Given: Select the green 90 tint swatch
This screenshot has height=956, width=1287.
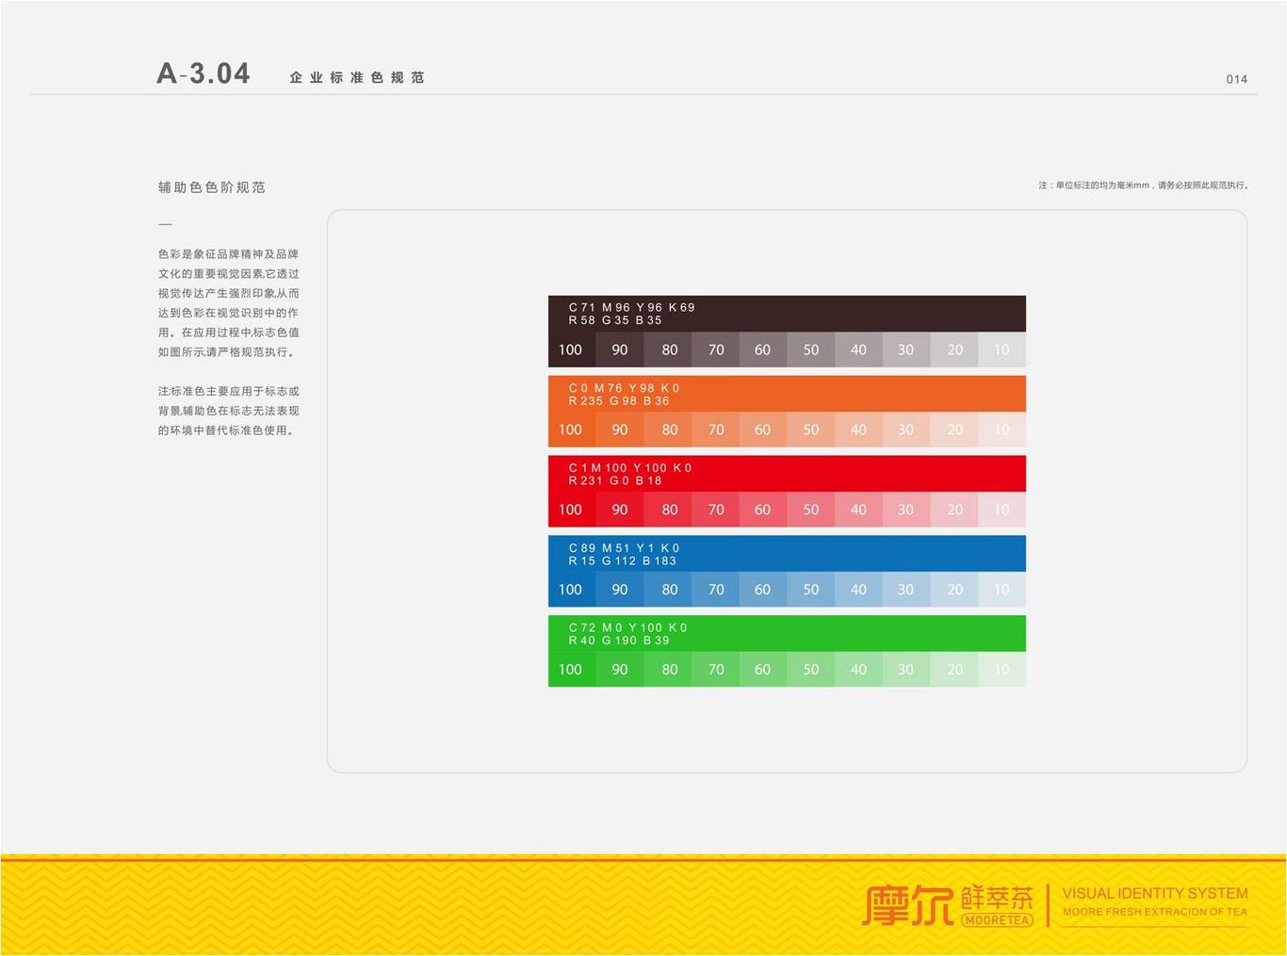Looking at the screenshot, I should pos(620,670).
